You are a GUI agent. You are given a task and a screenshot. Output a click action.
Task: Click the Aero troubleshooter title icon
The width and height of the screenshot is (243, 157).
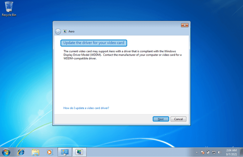[x=65, y=31]
